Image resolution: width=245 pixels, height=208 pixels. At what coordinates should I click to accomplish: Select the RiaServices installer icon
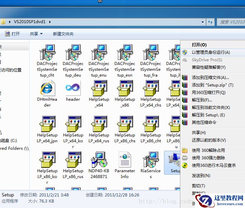click(x=151, y=160)
